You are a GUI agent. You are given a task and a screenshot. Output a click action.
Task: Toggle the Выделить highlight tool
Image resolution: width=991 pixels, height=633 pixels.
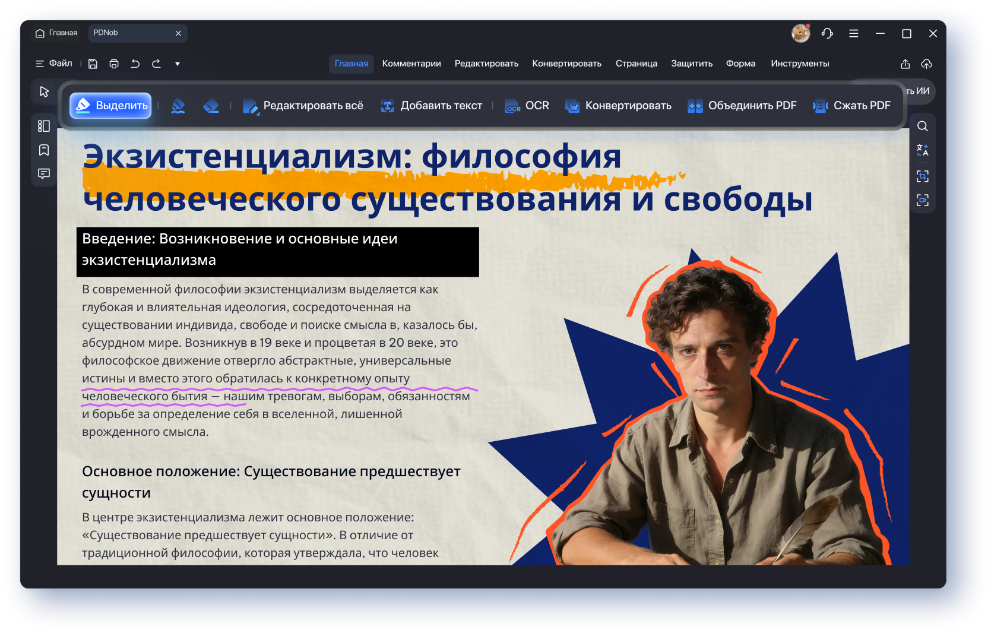point(111,106)
